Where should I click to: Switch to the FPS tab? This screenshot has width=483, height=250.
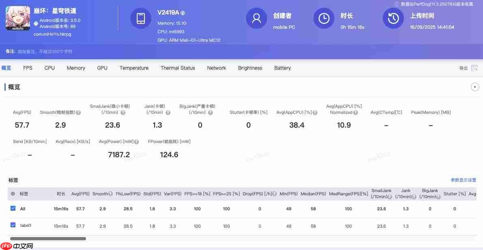27,68
